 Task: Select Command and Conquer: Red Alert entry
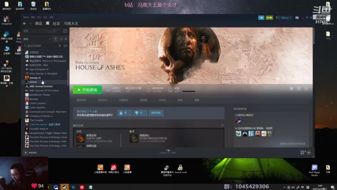48,112
